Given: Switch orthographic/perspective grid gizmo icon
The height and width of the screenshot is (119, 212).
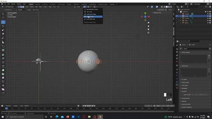Looking at the screenshot, I should [x=148, y=33].
